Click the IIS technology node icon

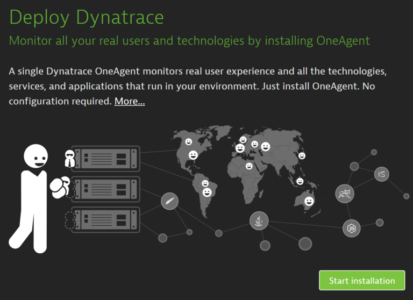[382, 174]
